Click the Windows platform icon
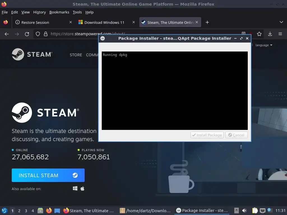287x215 pixels. tap(75, 188)
